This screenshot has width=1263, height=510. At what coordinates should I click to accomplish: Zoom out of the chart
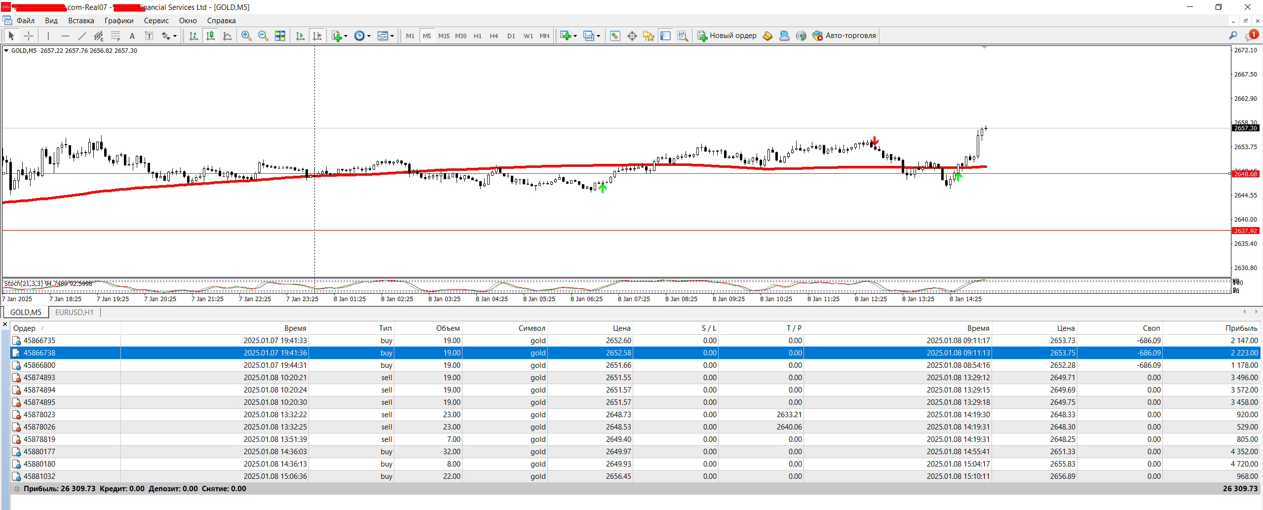pos(263,36)
